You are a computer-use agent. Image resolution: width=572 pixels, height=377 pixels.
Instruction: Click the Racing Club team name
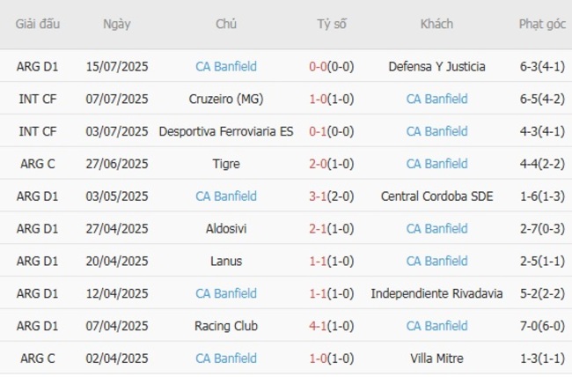[226, 326]
